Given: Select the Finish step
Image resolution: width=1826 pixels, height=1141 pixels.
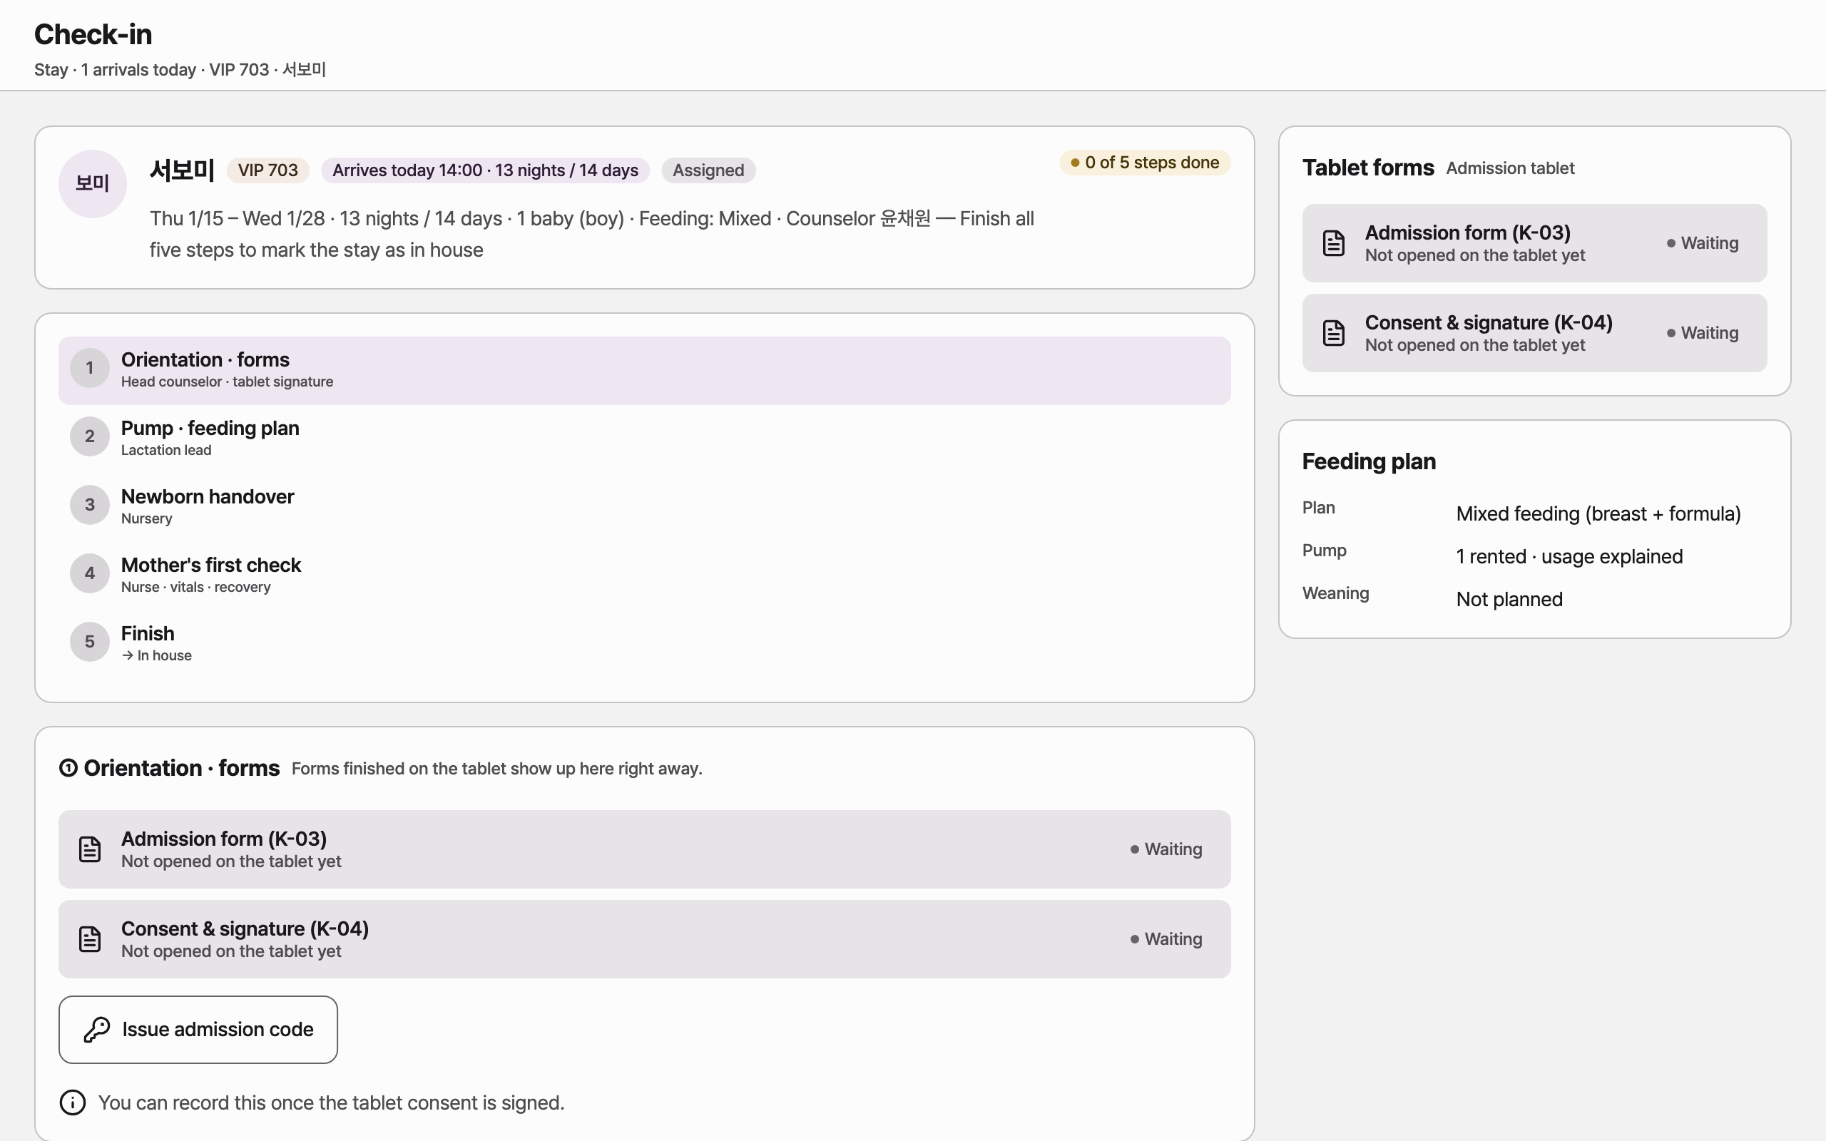Looking at the screenshot, I should coord(644,644).
